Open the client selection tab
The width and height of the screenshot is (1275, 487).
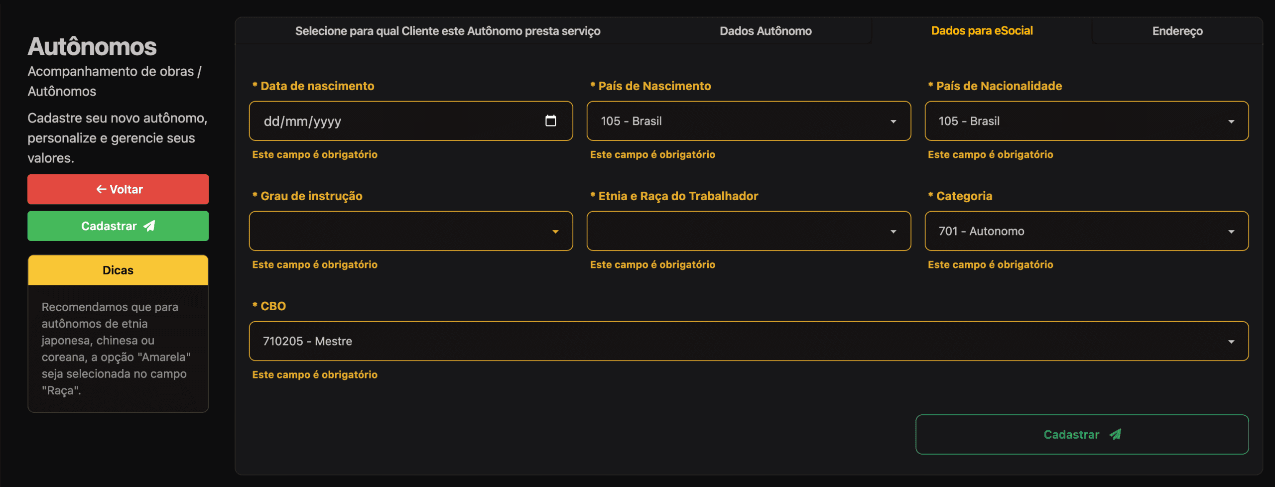(x=447, y=31)
